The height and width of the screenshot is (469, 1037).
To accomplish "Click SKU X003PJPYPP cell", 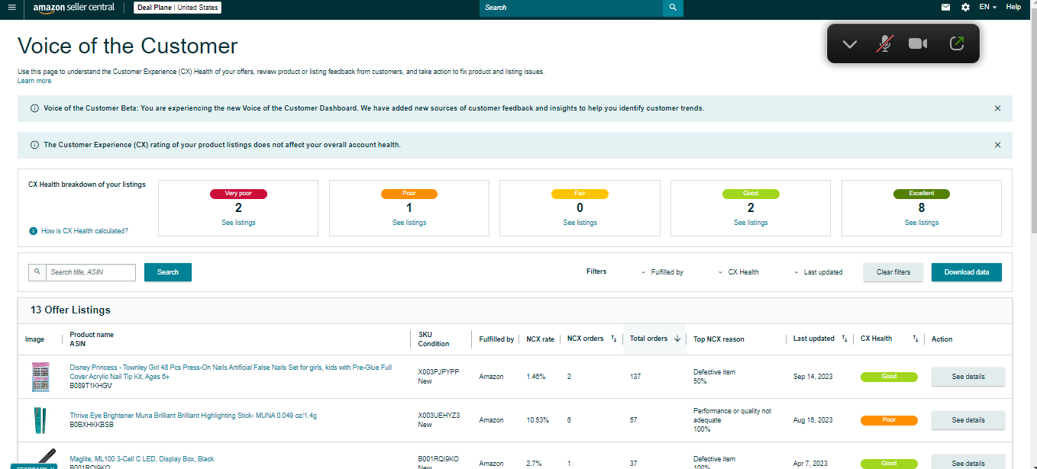I will pyautogui.click(x=438, y=372).
